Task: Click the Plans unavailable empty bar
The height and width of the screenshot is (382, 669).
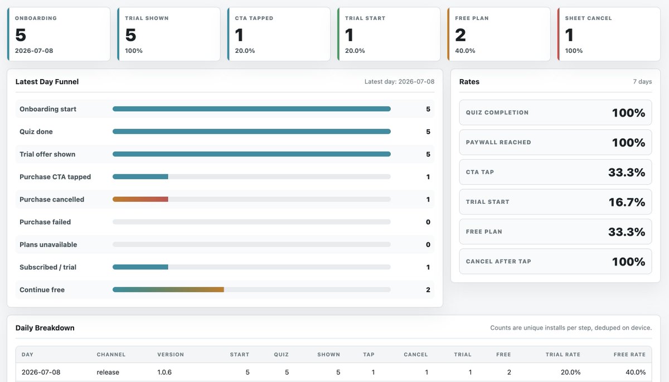Action: coord(251,244)
